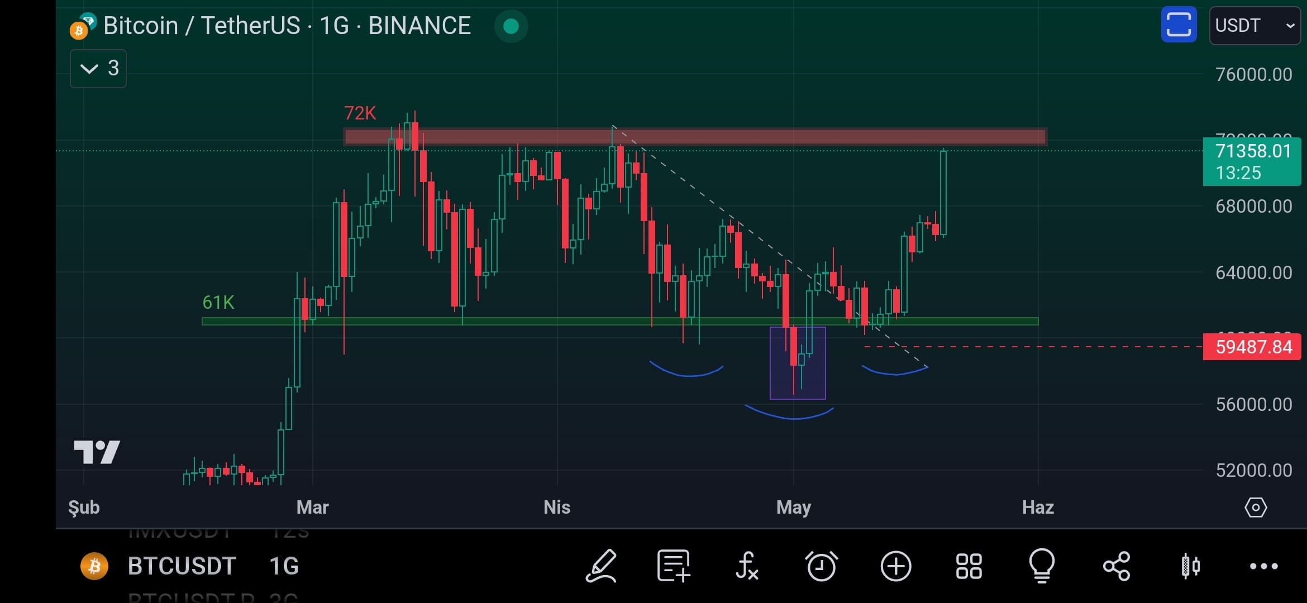Toggle the fullscreen chart button
This screenshot has width=1307, height=603.
(1179, 25)
